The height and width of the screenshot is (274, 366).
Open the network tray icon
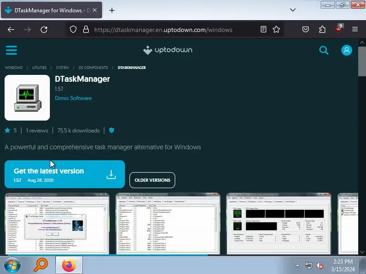pos(309,265)
